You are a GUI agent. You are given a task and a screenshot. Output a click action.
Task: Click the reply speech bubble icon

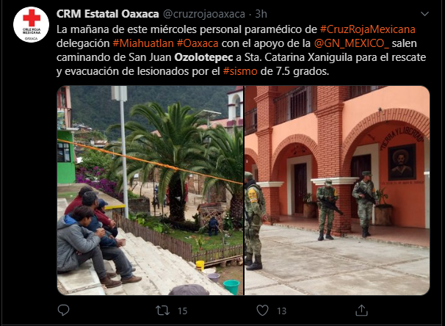[63, 310]
